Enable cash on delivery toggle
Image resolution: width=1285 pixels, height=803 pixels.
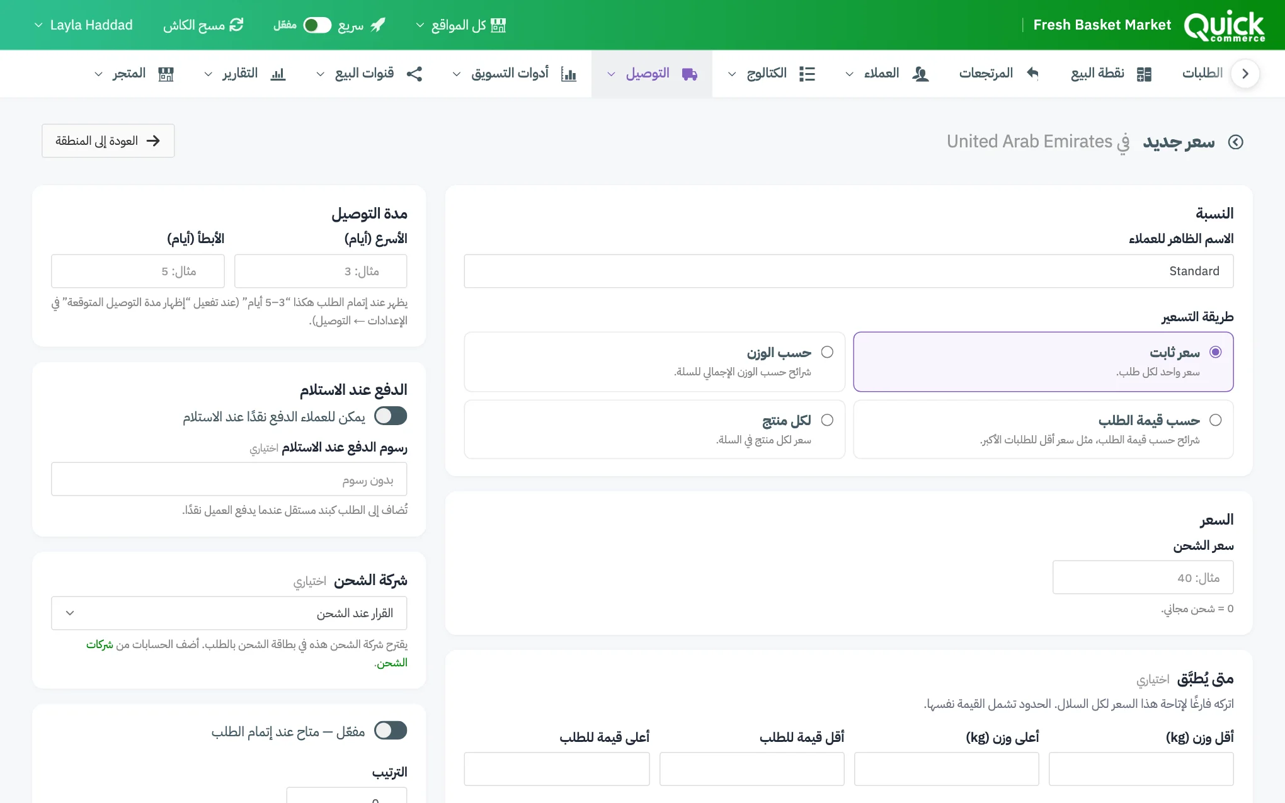[x=391, y=416]
